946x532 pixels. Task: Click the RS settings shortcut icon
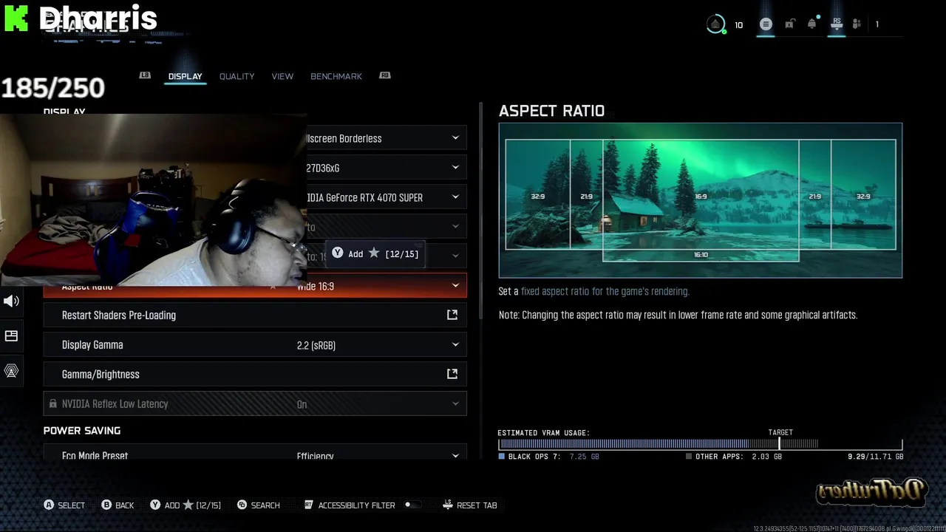coord(837,24)
